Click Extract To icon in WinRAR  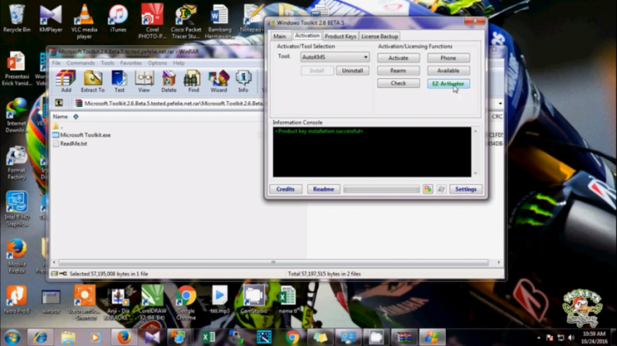93,81
